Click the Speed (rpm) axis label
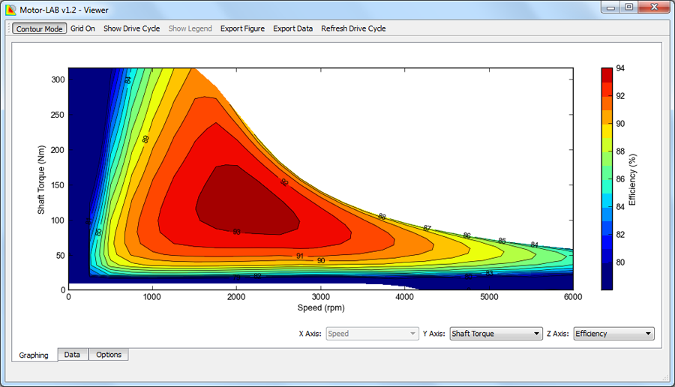The width and height of the screenshot is (675, 387). [x=321, y=307]
